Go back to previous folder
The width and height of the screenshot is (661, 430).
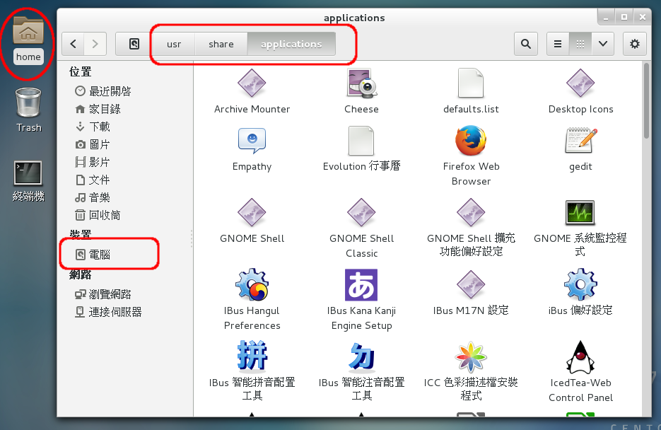73,44
